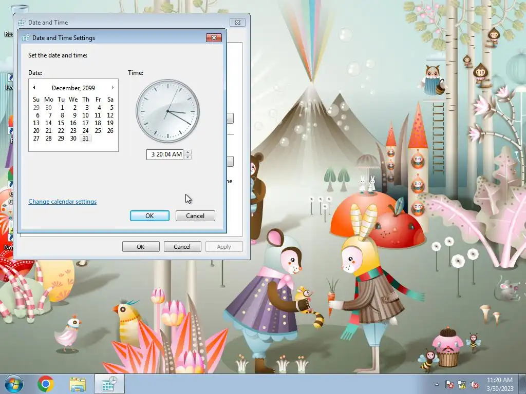
Task: Go to previous month in calendar
Action: [34, 88]
